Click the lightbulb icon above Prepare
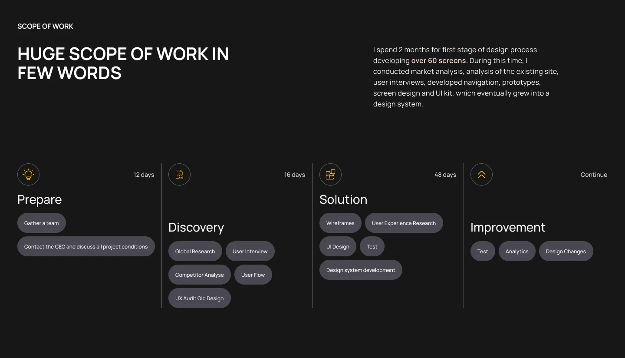This screenshot has height=358, width=625. coord(28,175)
